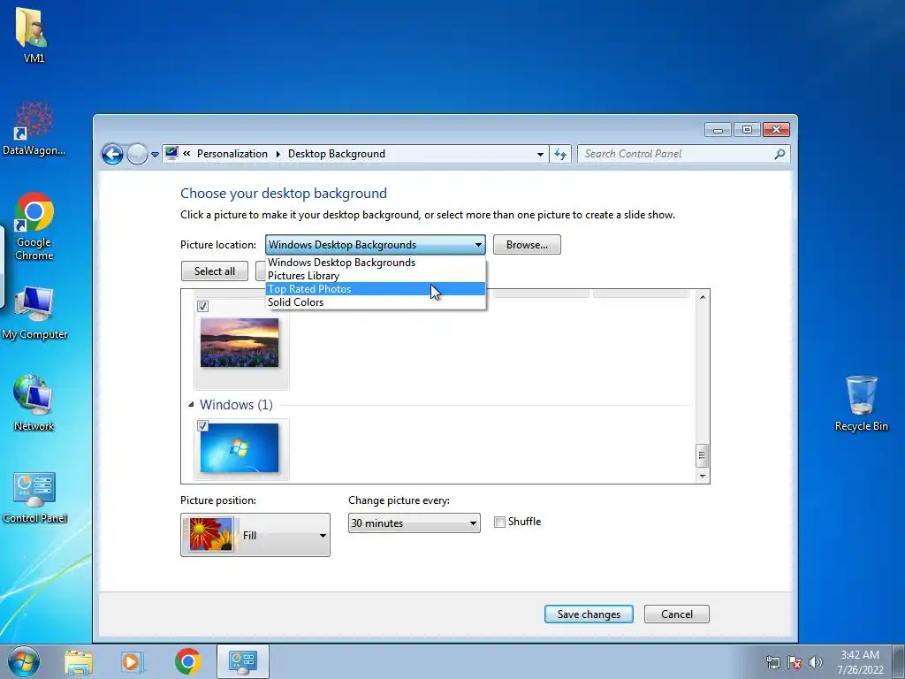905x679 pixels.
Task: Choose Windows Desktop Backgrounds list option
Action: coord(376,262)
